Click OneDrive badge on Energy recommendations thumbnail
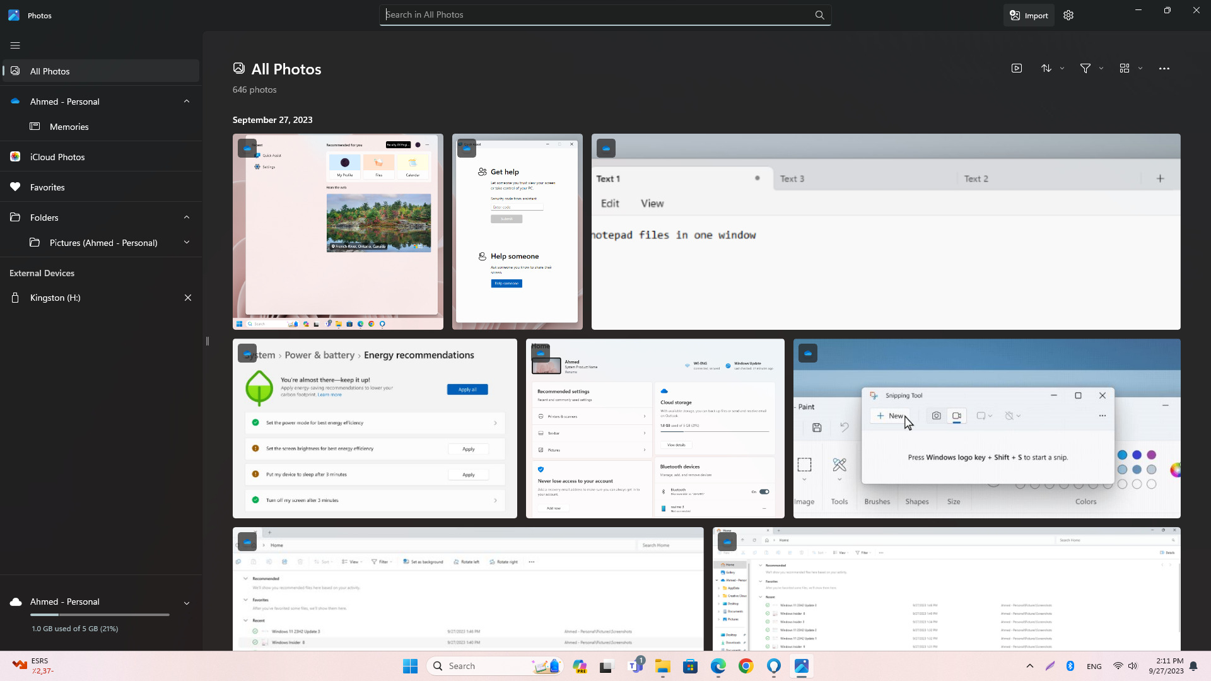The height and width of the screenshot is (681, 1211). (x=247, y=353)
